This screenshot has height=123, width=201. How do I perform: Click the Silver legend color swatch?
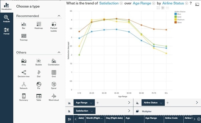[x=176, y=22]
